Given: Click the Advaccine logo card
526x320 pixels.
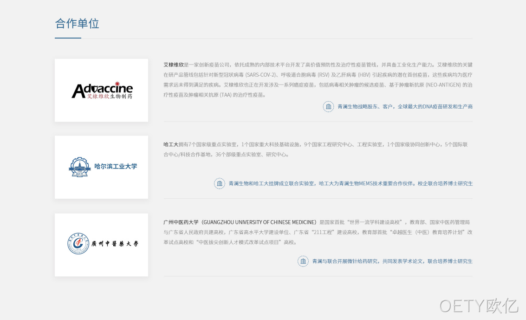Looking at the screenshot, I should pyautogui.click(x=101, y=90).
